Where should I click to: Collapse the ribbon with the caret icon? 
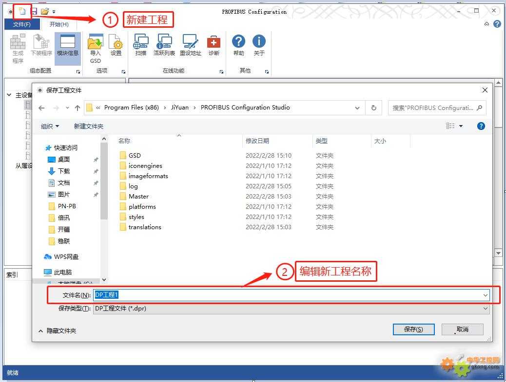487,24
